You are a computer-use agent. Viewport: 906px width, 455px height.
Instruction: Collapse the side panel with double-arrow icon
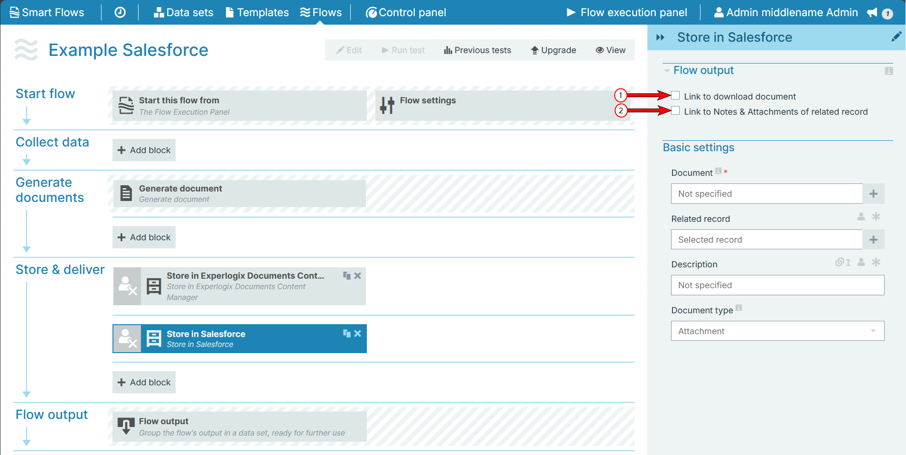pos(660,37)
